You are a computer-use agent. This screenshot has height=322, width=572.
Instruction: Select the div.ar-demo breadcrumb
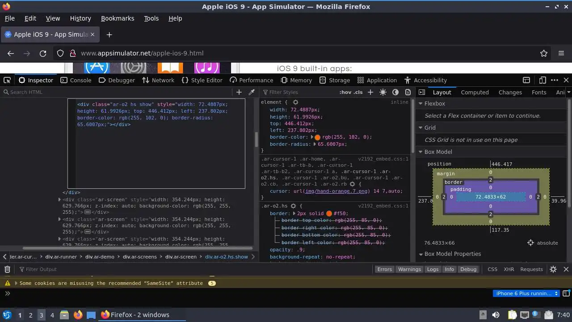coord(100,257)
